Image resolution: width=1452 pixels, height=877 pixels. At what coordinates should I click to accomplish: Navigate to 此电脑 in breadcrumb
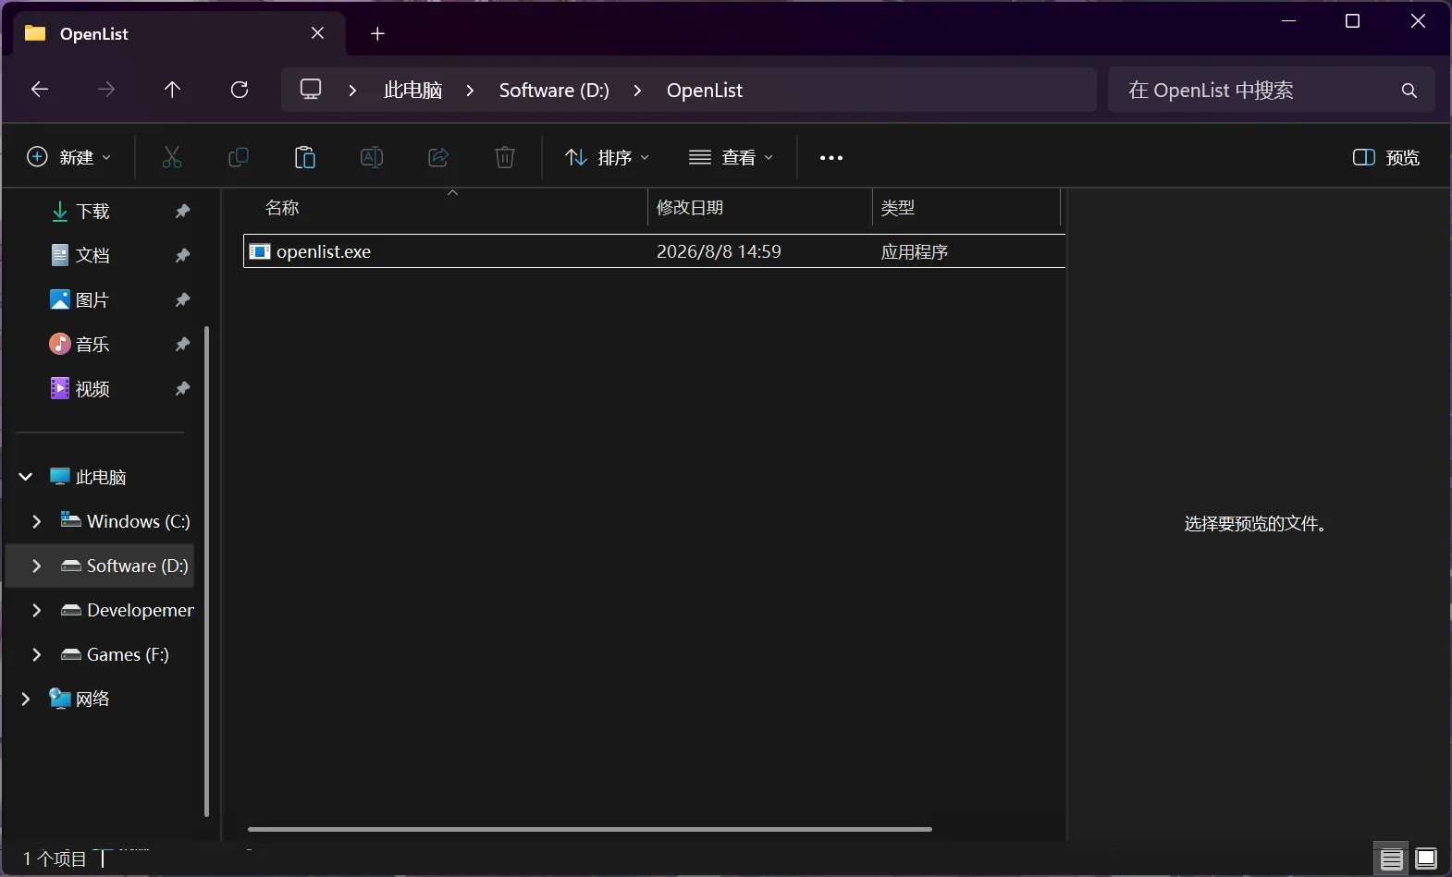point(412,90)
